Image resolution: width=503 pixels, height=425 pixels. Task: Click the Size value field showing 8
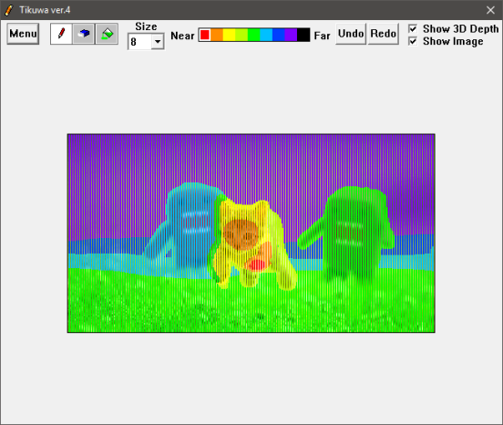click(x=139, y=42)
